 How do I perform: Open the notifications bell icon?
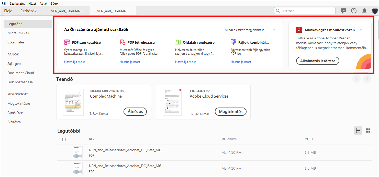364,11
